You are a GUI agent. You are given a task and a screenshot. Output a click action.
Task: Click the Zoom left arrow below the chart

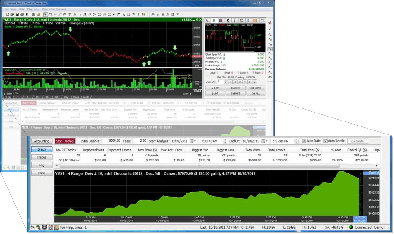click(x=4, y=94)
